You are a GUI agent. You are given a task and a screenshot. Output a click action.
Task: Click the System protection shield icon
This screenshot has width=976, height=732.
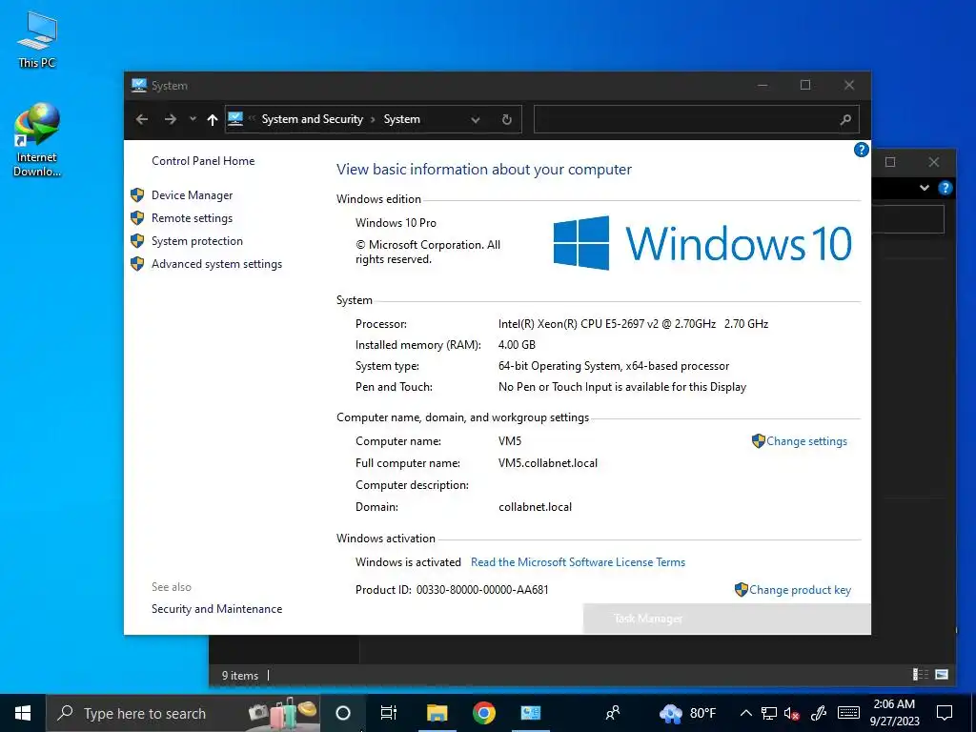coord(137,241)
